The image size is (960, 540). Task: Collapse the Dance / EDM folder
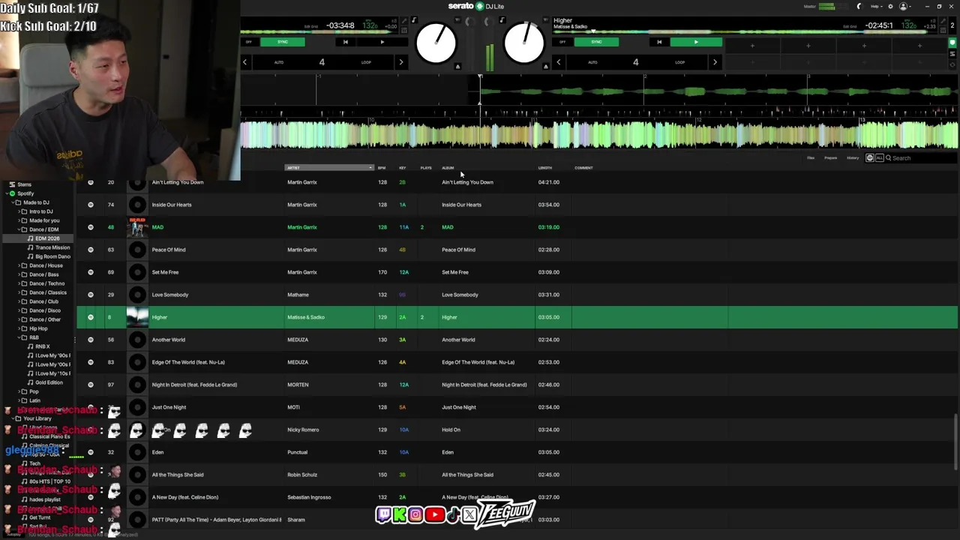19,229
